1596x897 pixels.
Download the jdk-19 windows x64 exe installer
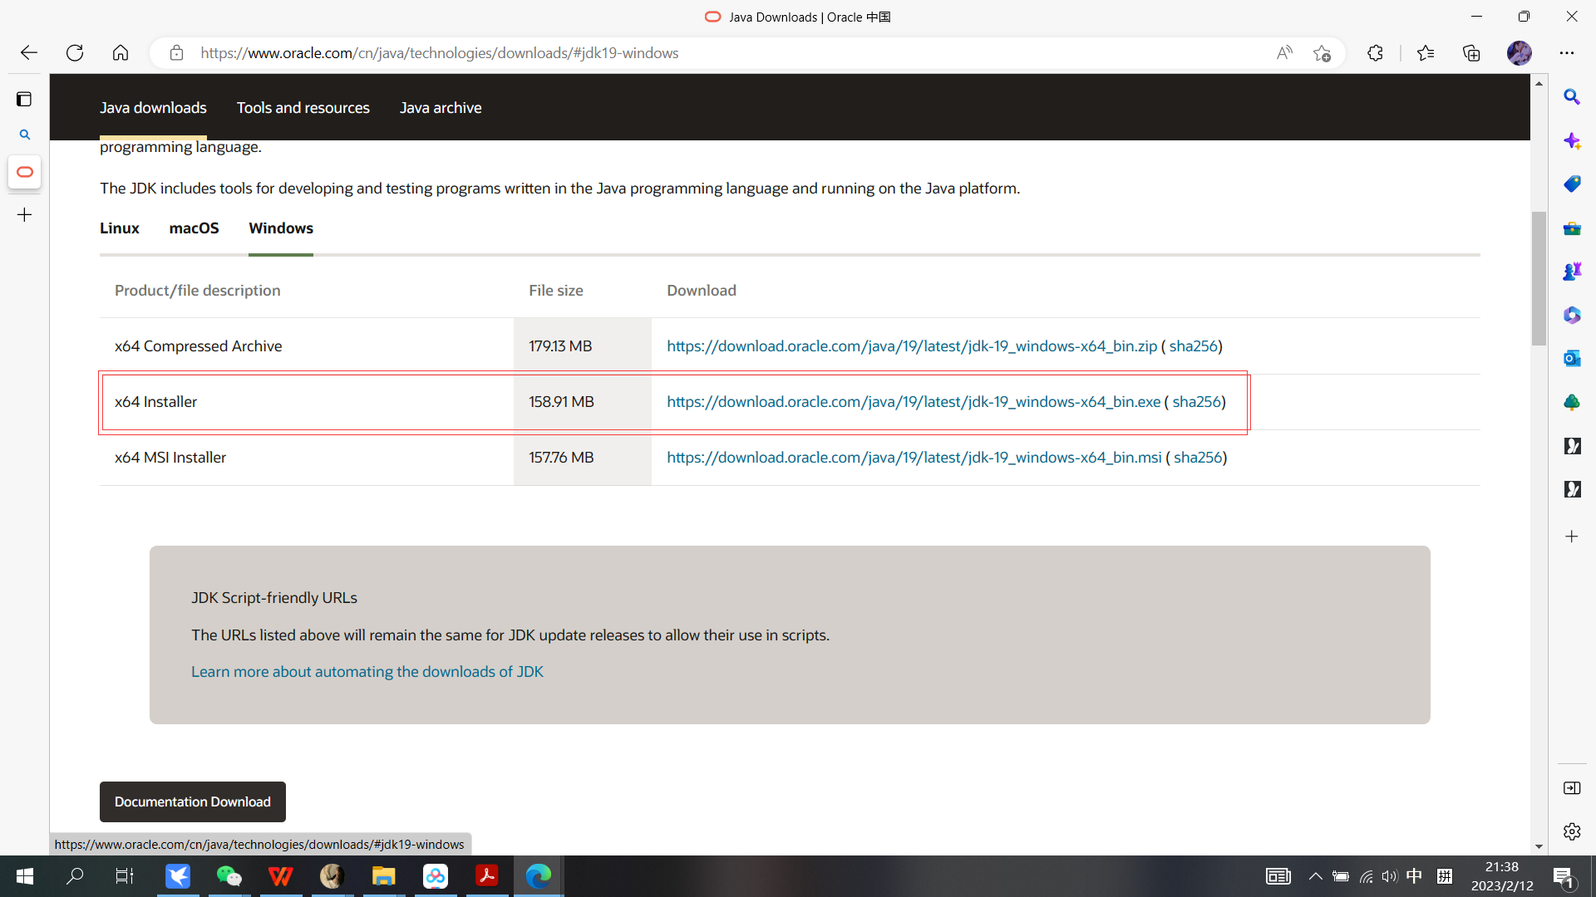(x=914, y=402)
